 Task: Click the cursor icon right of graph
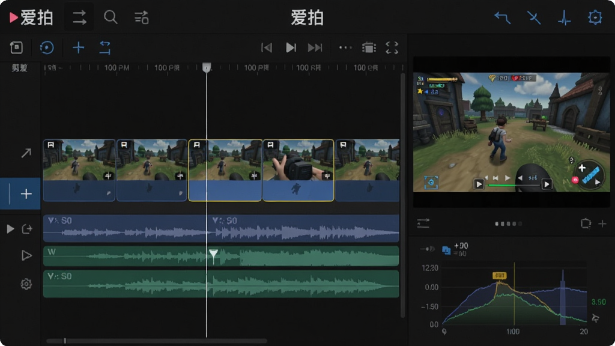click(x=596, y=318)
